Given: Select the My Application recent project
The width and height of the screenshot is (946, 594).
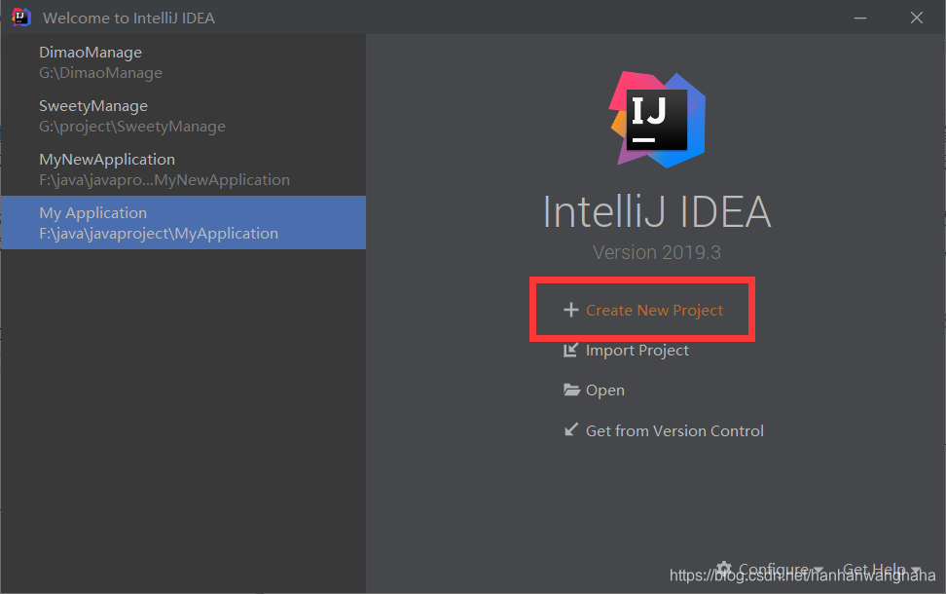Looking at the screenshot, I should [x=183, y=222].
